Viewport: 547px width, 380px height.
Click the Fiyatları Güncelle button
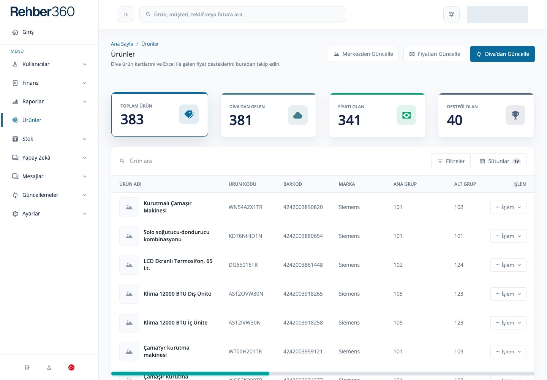pos(435,54)
